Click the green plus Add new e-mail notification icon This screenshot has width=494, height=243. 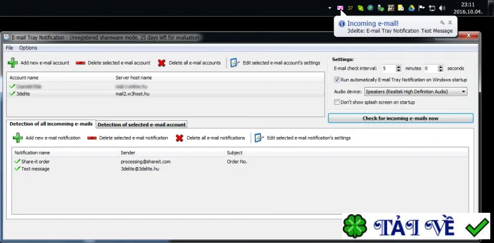[18, 138]
